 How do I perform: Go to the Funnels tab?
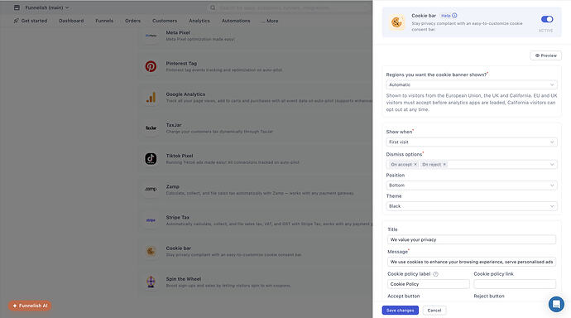tap(104, 21)
